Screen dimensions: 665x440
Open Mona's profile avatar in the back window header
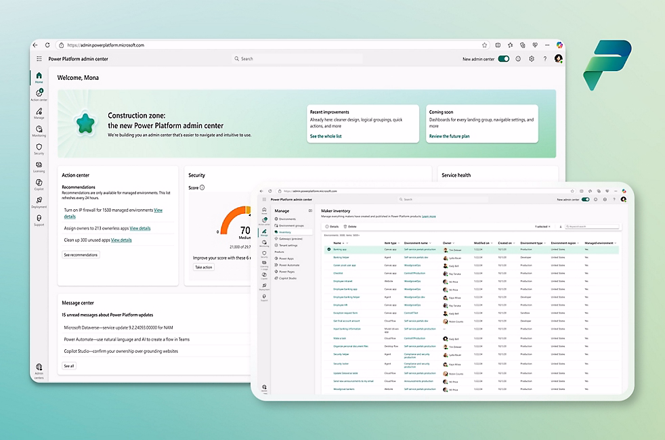559,59
